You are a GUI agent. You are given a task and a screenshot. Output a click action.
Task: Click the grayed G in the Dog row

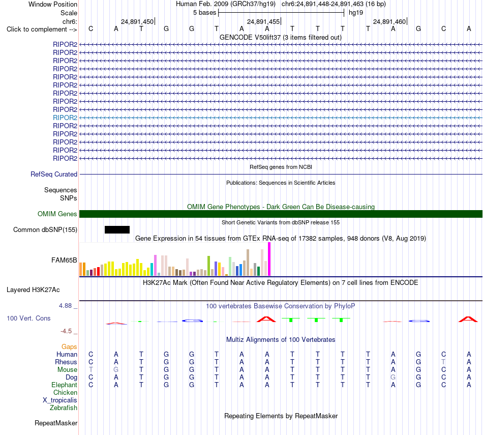pos(393,377)
